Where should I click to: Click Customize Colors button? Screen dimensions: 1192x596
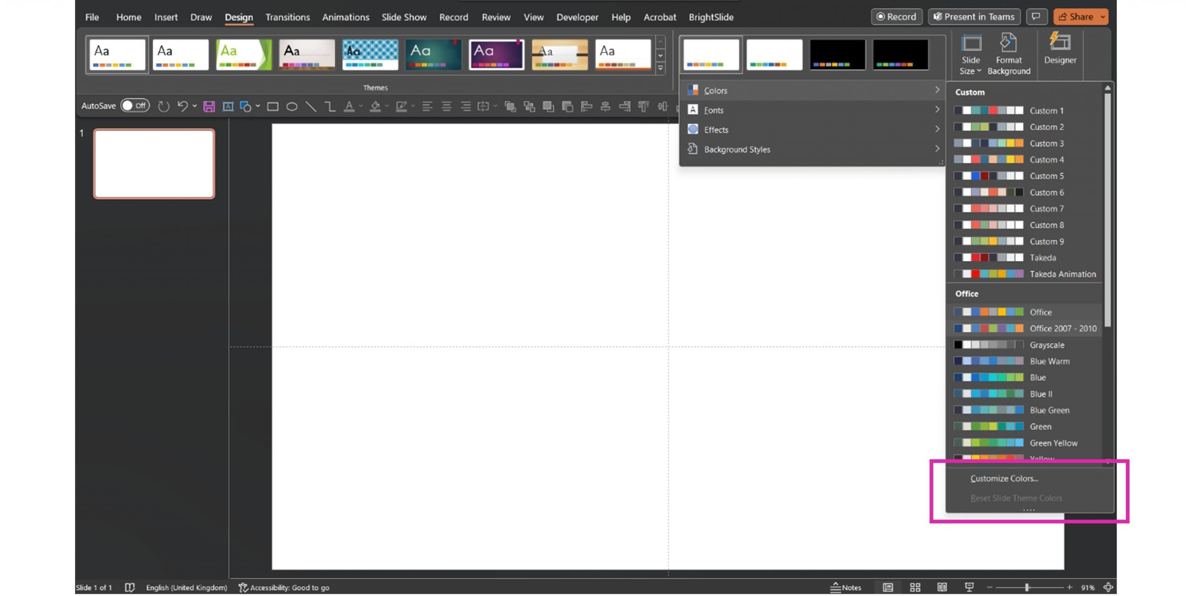click(1004, 478)
